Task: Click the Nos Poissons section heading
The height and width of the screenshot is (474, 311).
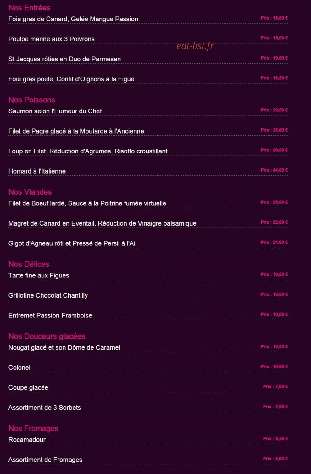Action: 32,100
